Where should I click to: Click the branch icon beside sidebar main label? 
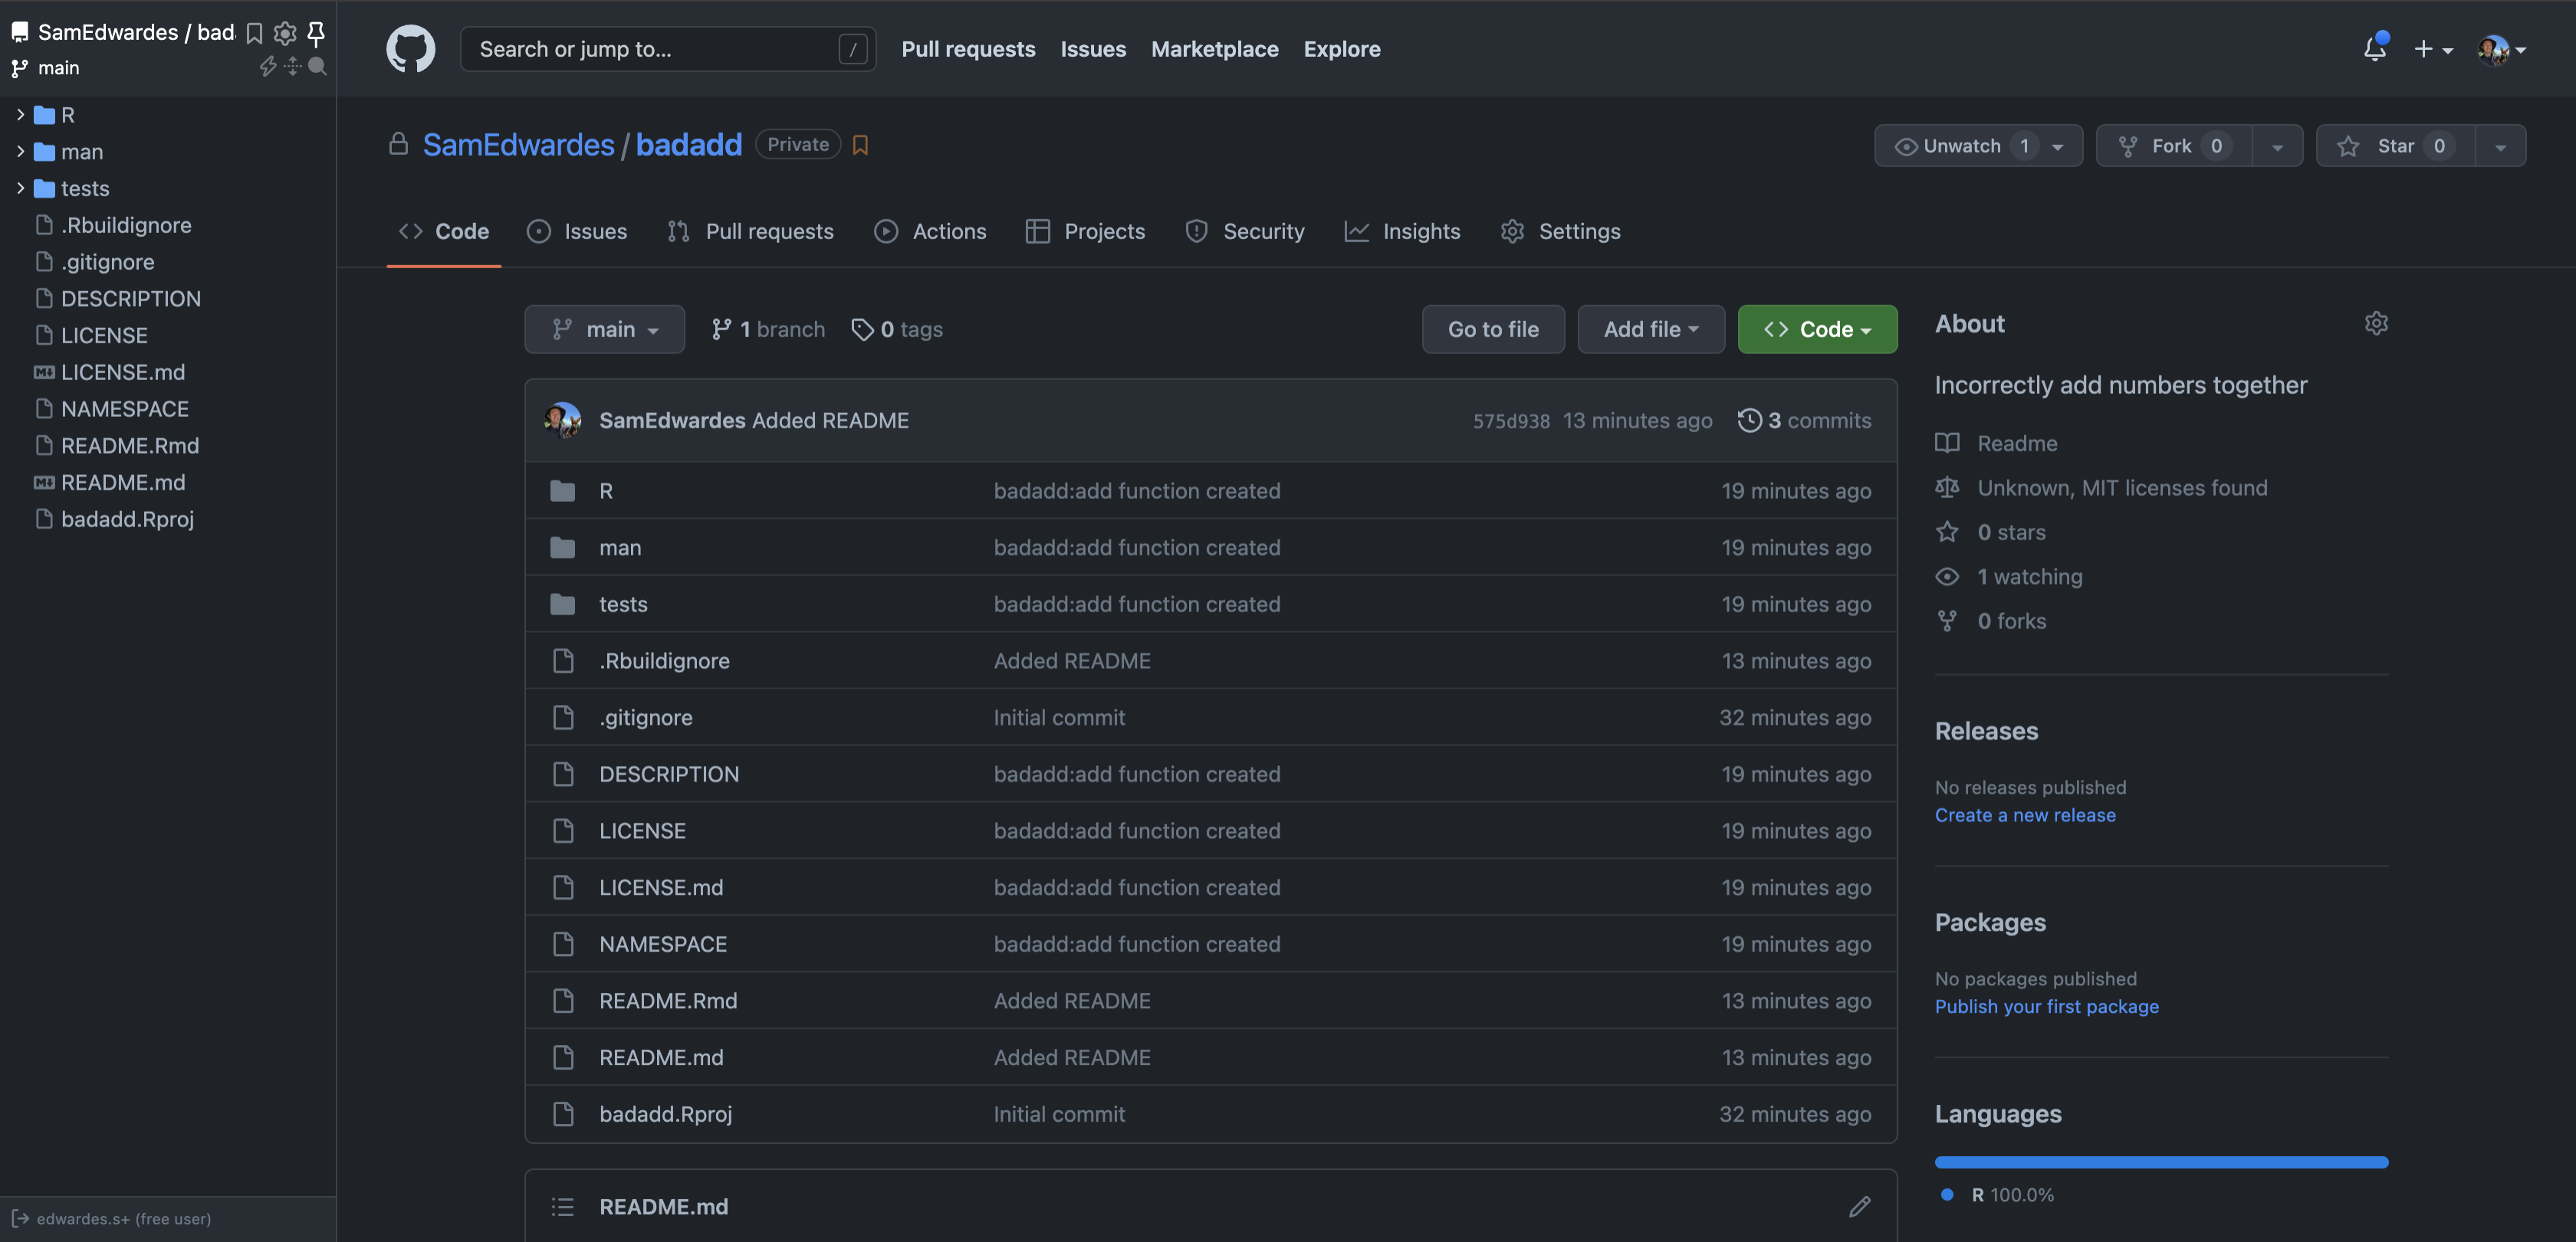pyautogui.click(x=19, y=68)
